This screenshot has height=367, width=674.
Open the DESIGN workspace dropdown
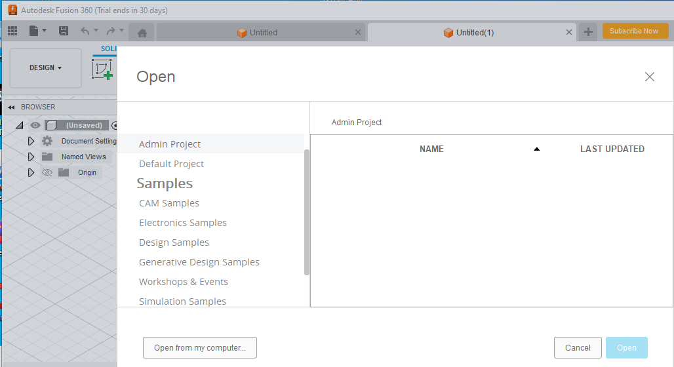[x=45, y=68]
